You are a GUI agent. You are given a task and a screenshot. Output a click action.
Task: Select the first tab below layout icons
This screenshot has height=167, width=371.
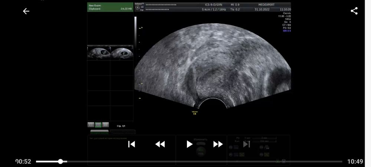click(99, 132)
